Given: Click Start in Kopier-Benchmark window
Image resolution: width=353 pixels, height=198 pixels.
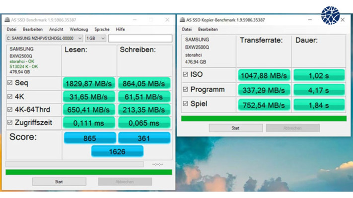Looking at the screenshot, I should 236,128.
